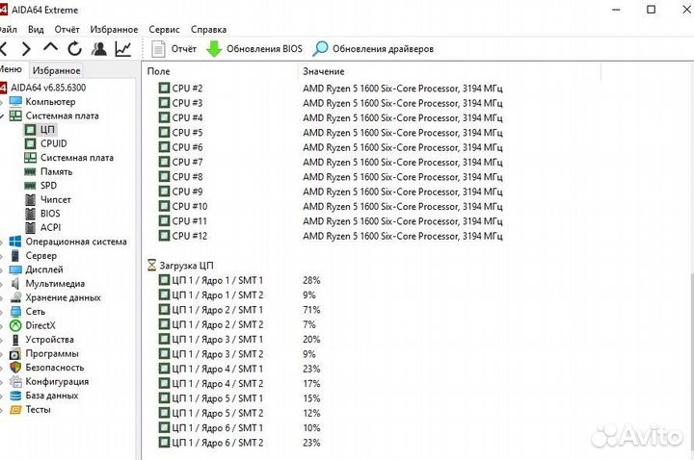The width and height of the screenshot is (694, 460).
Task: Open the Избранное menu in the menu bar
Action: (x=114, y=30)
